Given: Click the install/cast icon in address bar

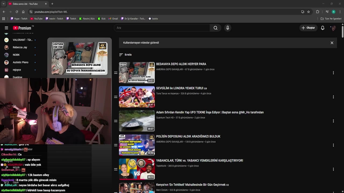Looking at the screenshot, I should 303,12.
